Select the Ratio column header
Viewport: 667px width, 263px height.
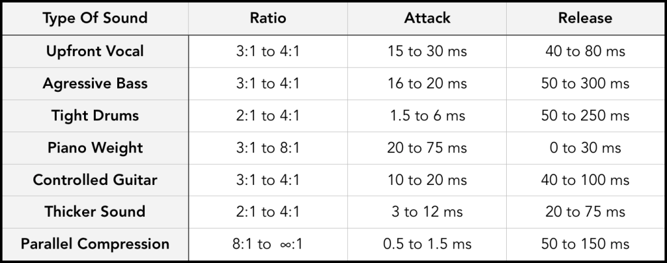pyautogui.click(x=268, y=18)
